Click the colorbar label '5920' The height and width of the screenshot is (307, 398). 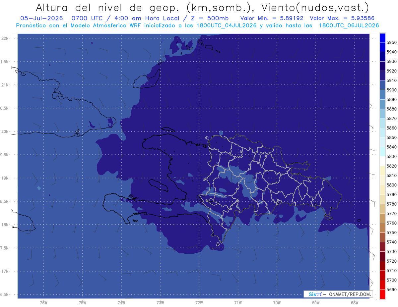(x=391, y=71)
